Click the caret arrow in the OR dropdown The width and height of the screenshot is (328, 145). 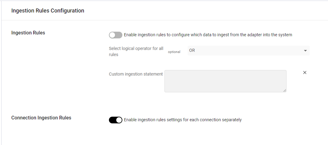(x=305, y=51)
